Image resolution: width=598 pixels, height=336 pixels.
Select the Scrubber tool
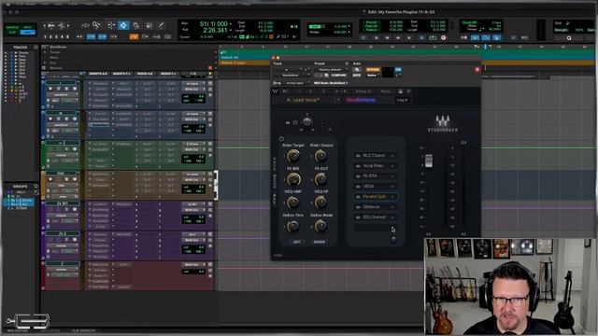[149, 25]
